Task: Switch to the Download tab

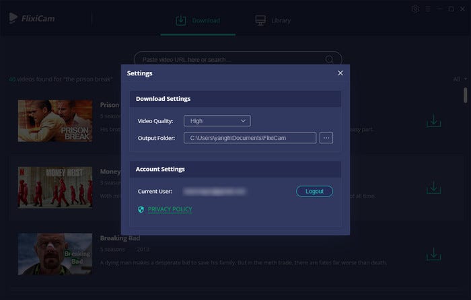Action: tap(198, 21)
